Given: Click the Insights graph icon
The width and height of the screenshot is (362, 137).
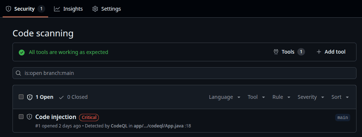Looking at the screenshot, I should coord(57,9).
